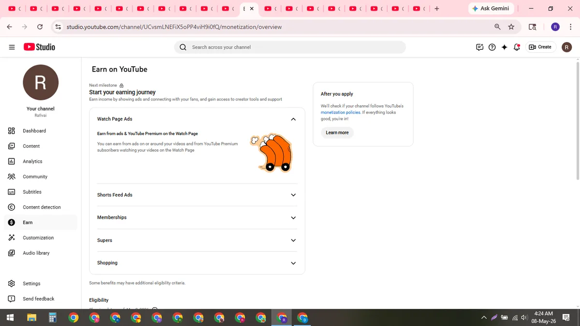Expand the Shopping section
The image size is (580, 326).
pyautogui.click(x=293, y=263)
